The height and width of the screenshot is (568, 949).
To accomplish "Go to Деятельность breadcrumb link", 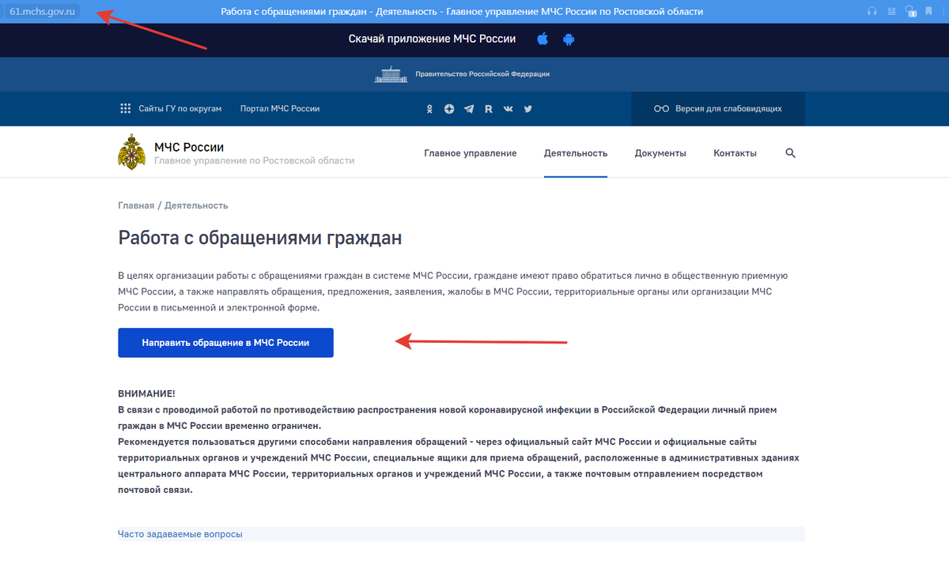I will 196,205.
